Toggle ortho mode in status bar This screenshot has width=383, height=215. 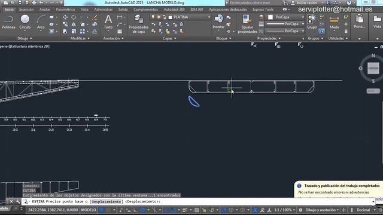coord(135,210)
